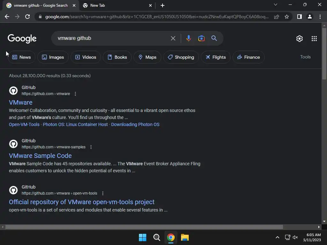Open the Windows Start menu
The height and width of the screenshot is (245, 327).
click(143, 237)
